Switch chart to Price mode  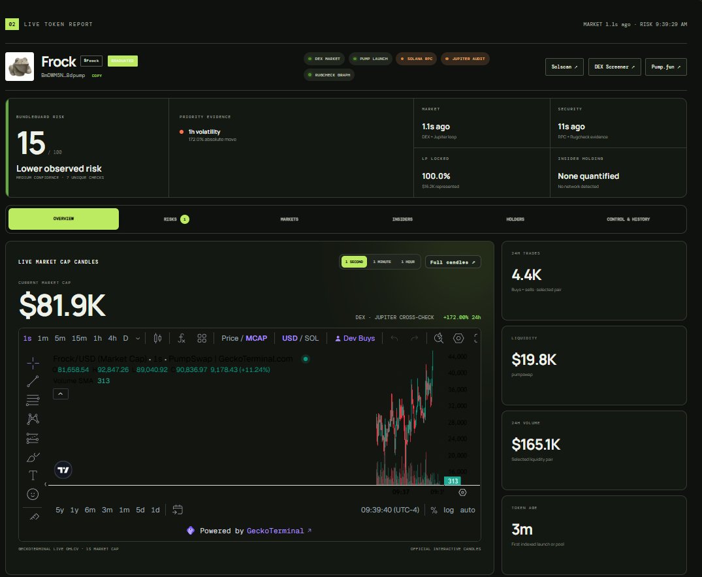230,338
